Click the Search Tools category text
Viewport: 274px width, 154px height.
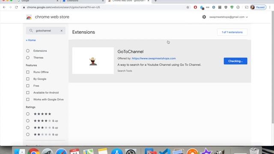point(125,71)
